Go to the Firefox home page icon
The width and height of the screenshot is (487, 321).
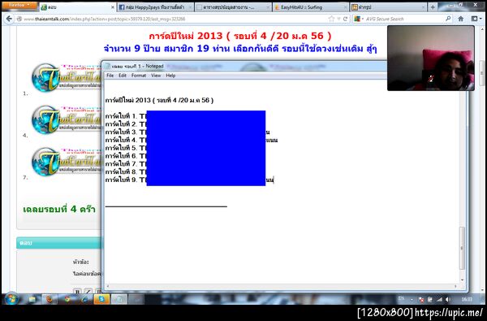coord(460,19)
